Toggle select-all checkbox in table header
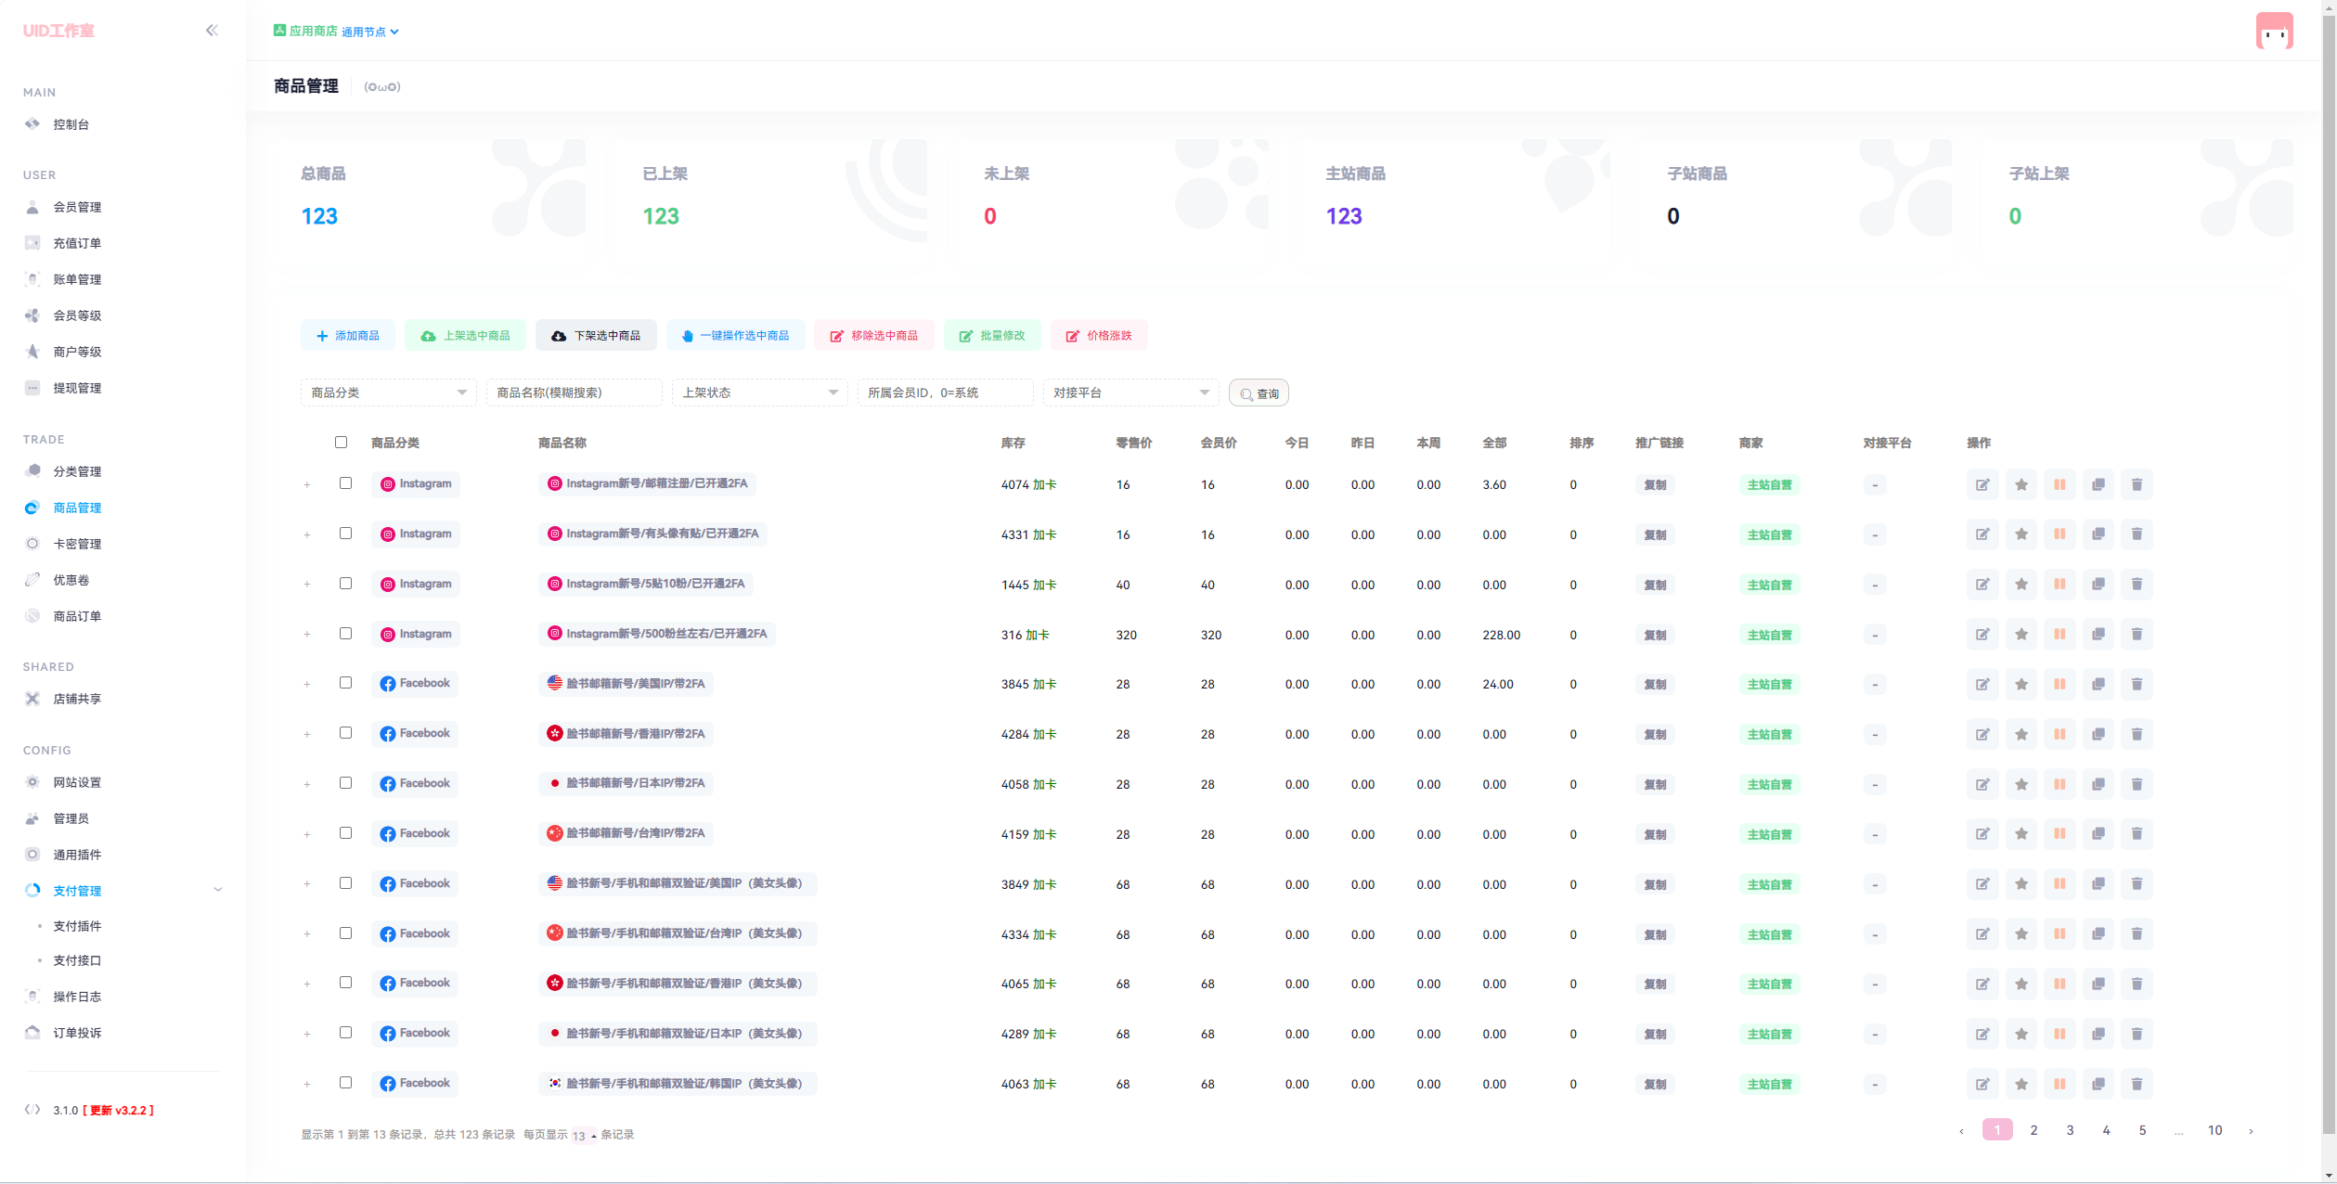 click(x=341, y=443)
